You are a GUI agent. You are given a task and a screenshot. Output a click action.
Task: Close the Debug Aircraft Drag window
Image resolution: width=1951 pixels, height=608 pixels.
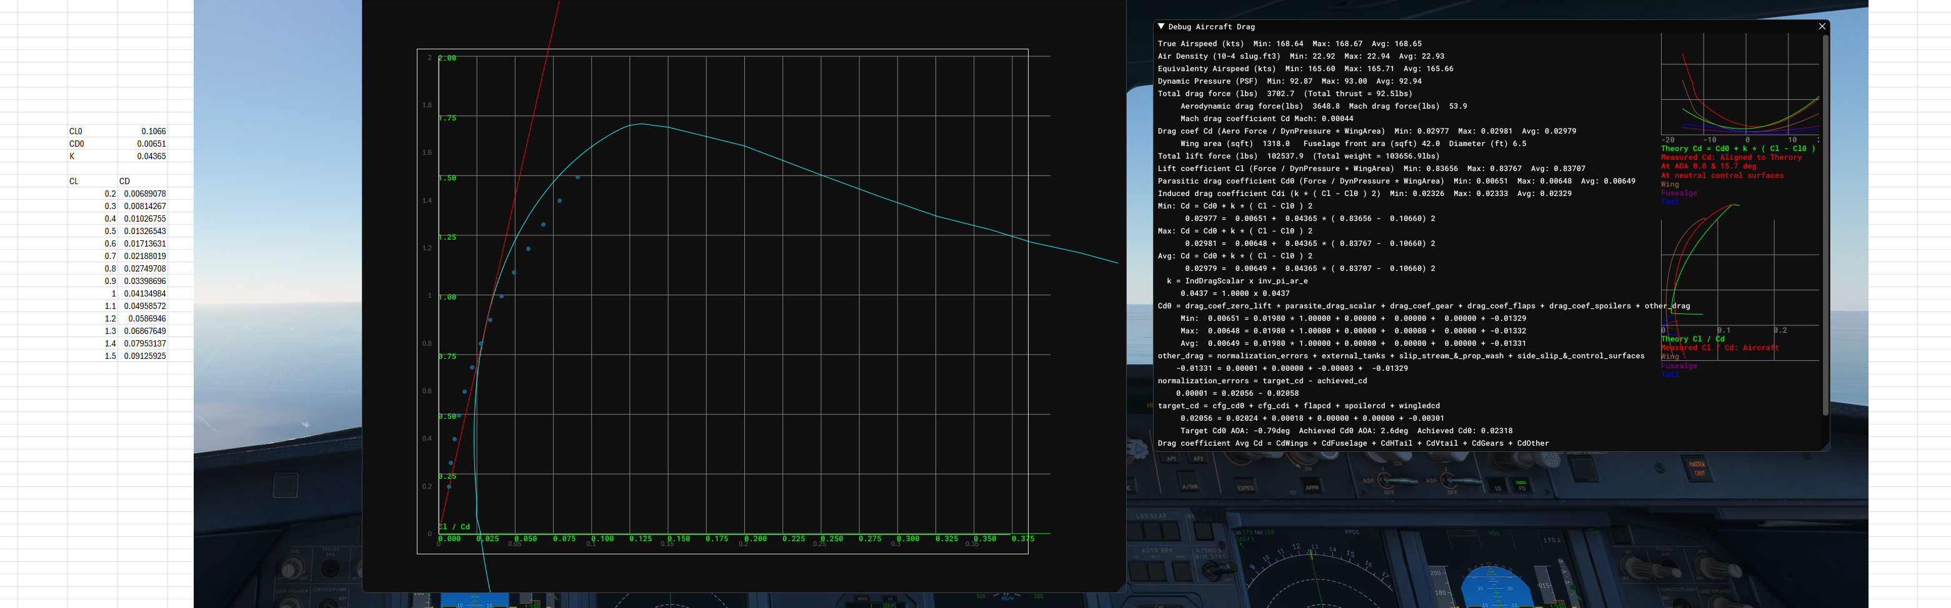(1822, 26)
